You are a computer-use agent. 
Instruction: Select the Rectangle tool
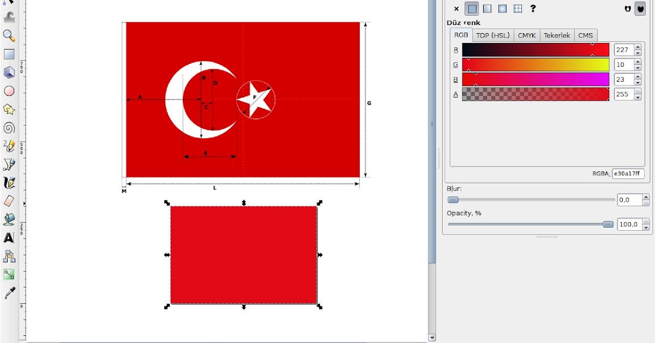coord(9,54)
